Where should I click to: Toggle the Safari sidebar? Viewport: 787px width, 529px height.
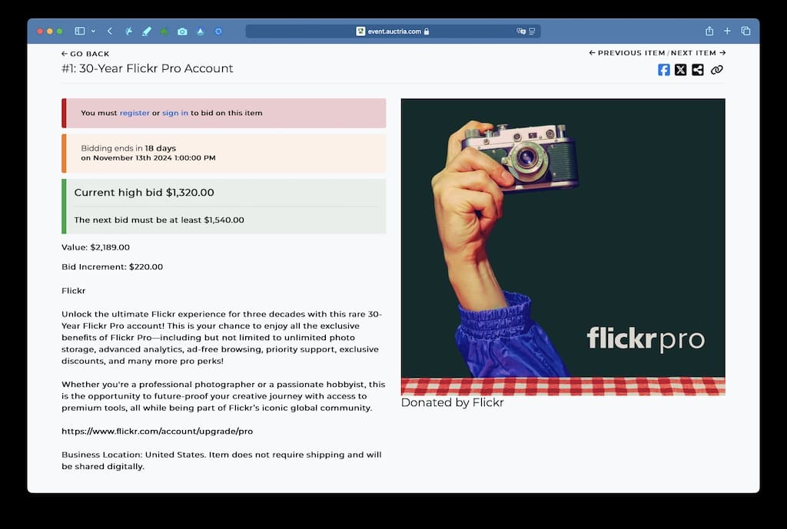coord(79,31)
